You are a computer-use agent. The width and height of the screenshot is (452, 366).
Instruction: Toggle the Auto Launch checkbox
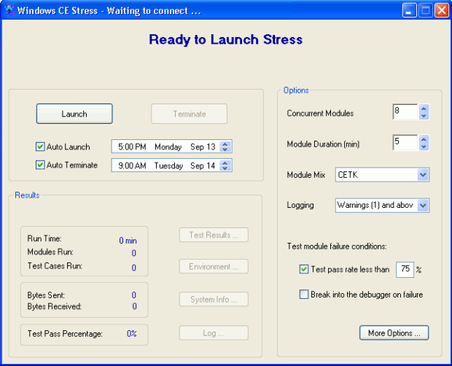click(x=40, y=147)
